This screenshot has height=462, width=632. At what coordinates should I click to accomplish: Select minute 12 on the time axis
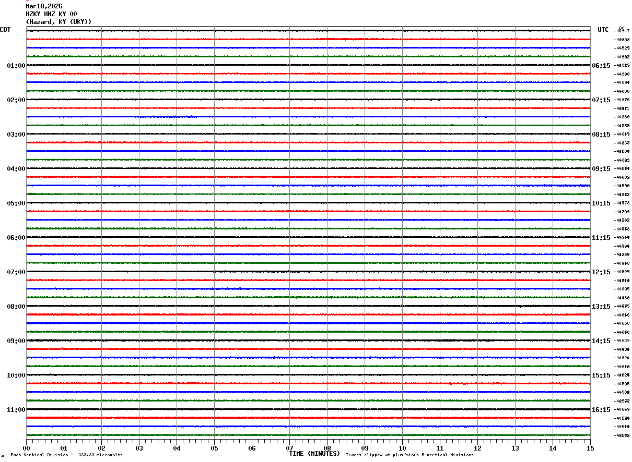(477, 448)
